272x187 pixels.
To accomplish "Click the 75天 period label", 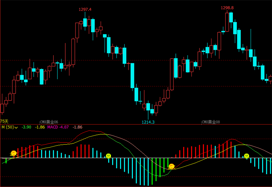I will (4, 121).
